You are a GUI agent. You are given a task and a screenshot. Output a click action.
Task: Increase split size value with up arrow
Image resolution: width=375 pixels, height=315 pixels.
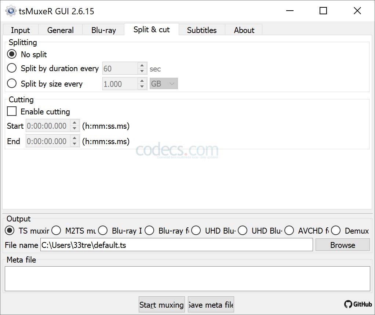pos(142,81)
